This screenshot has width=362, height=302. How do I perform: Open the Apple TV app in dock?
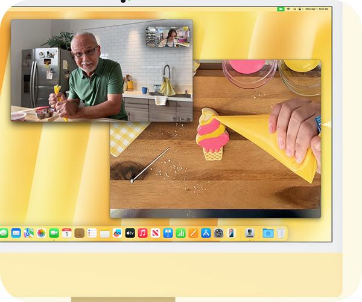point(130,233)
